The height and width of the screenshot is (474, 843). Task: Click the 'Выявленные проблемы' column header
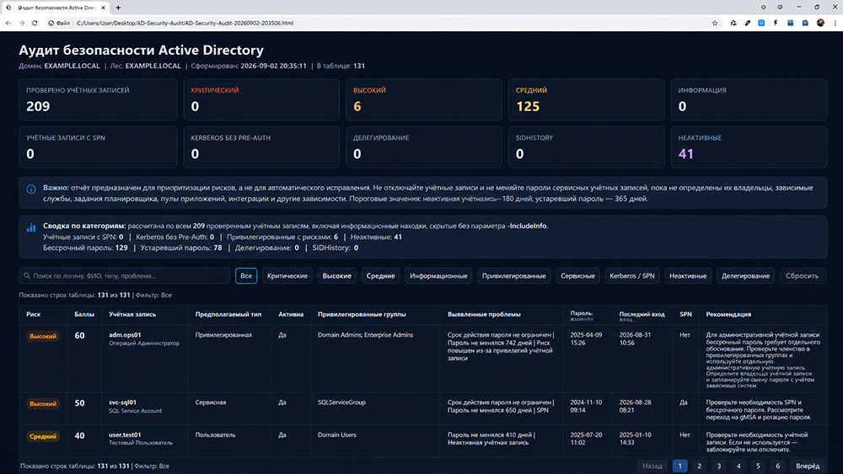[485, 315]
